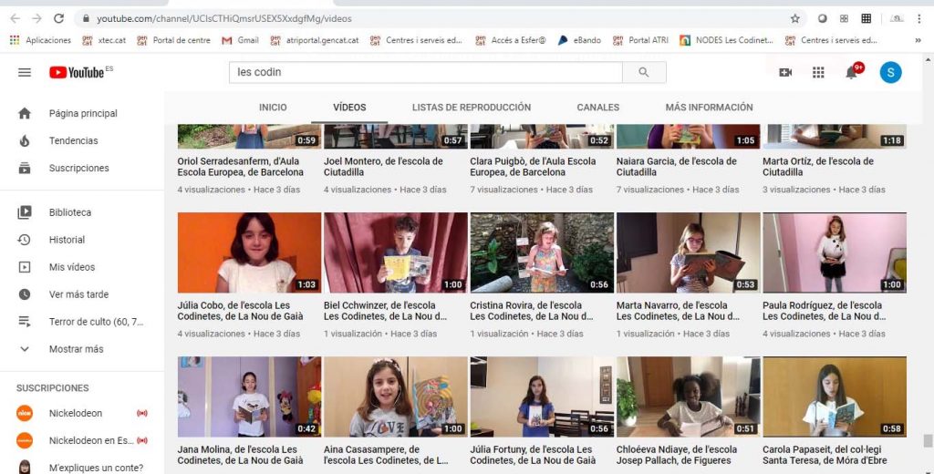Click the Gmail bookmark

coord(240,40)
